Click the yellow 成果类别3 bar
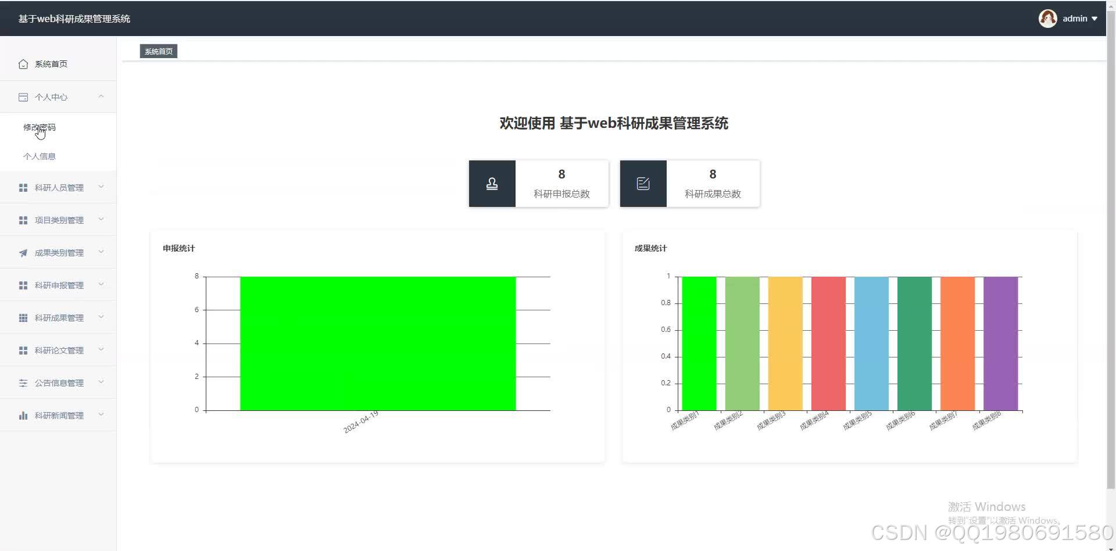1116x551 pixels. point(785,344)
